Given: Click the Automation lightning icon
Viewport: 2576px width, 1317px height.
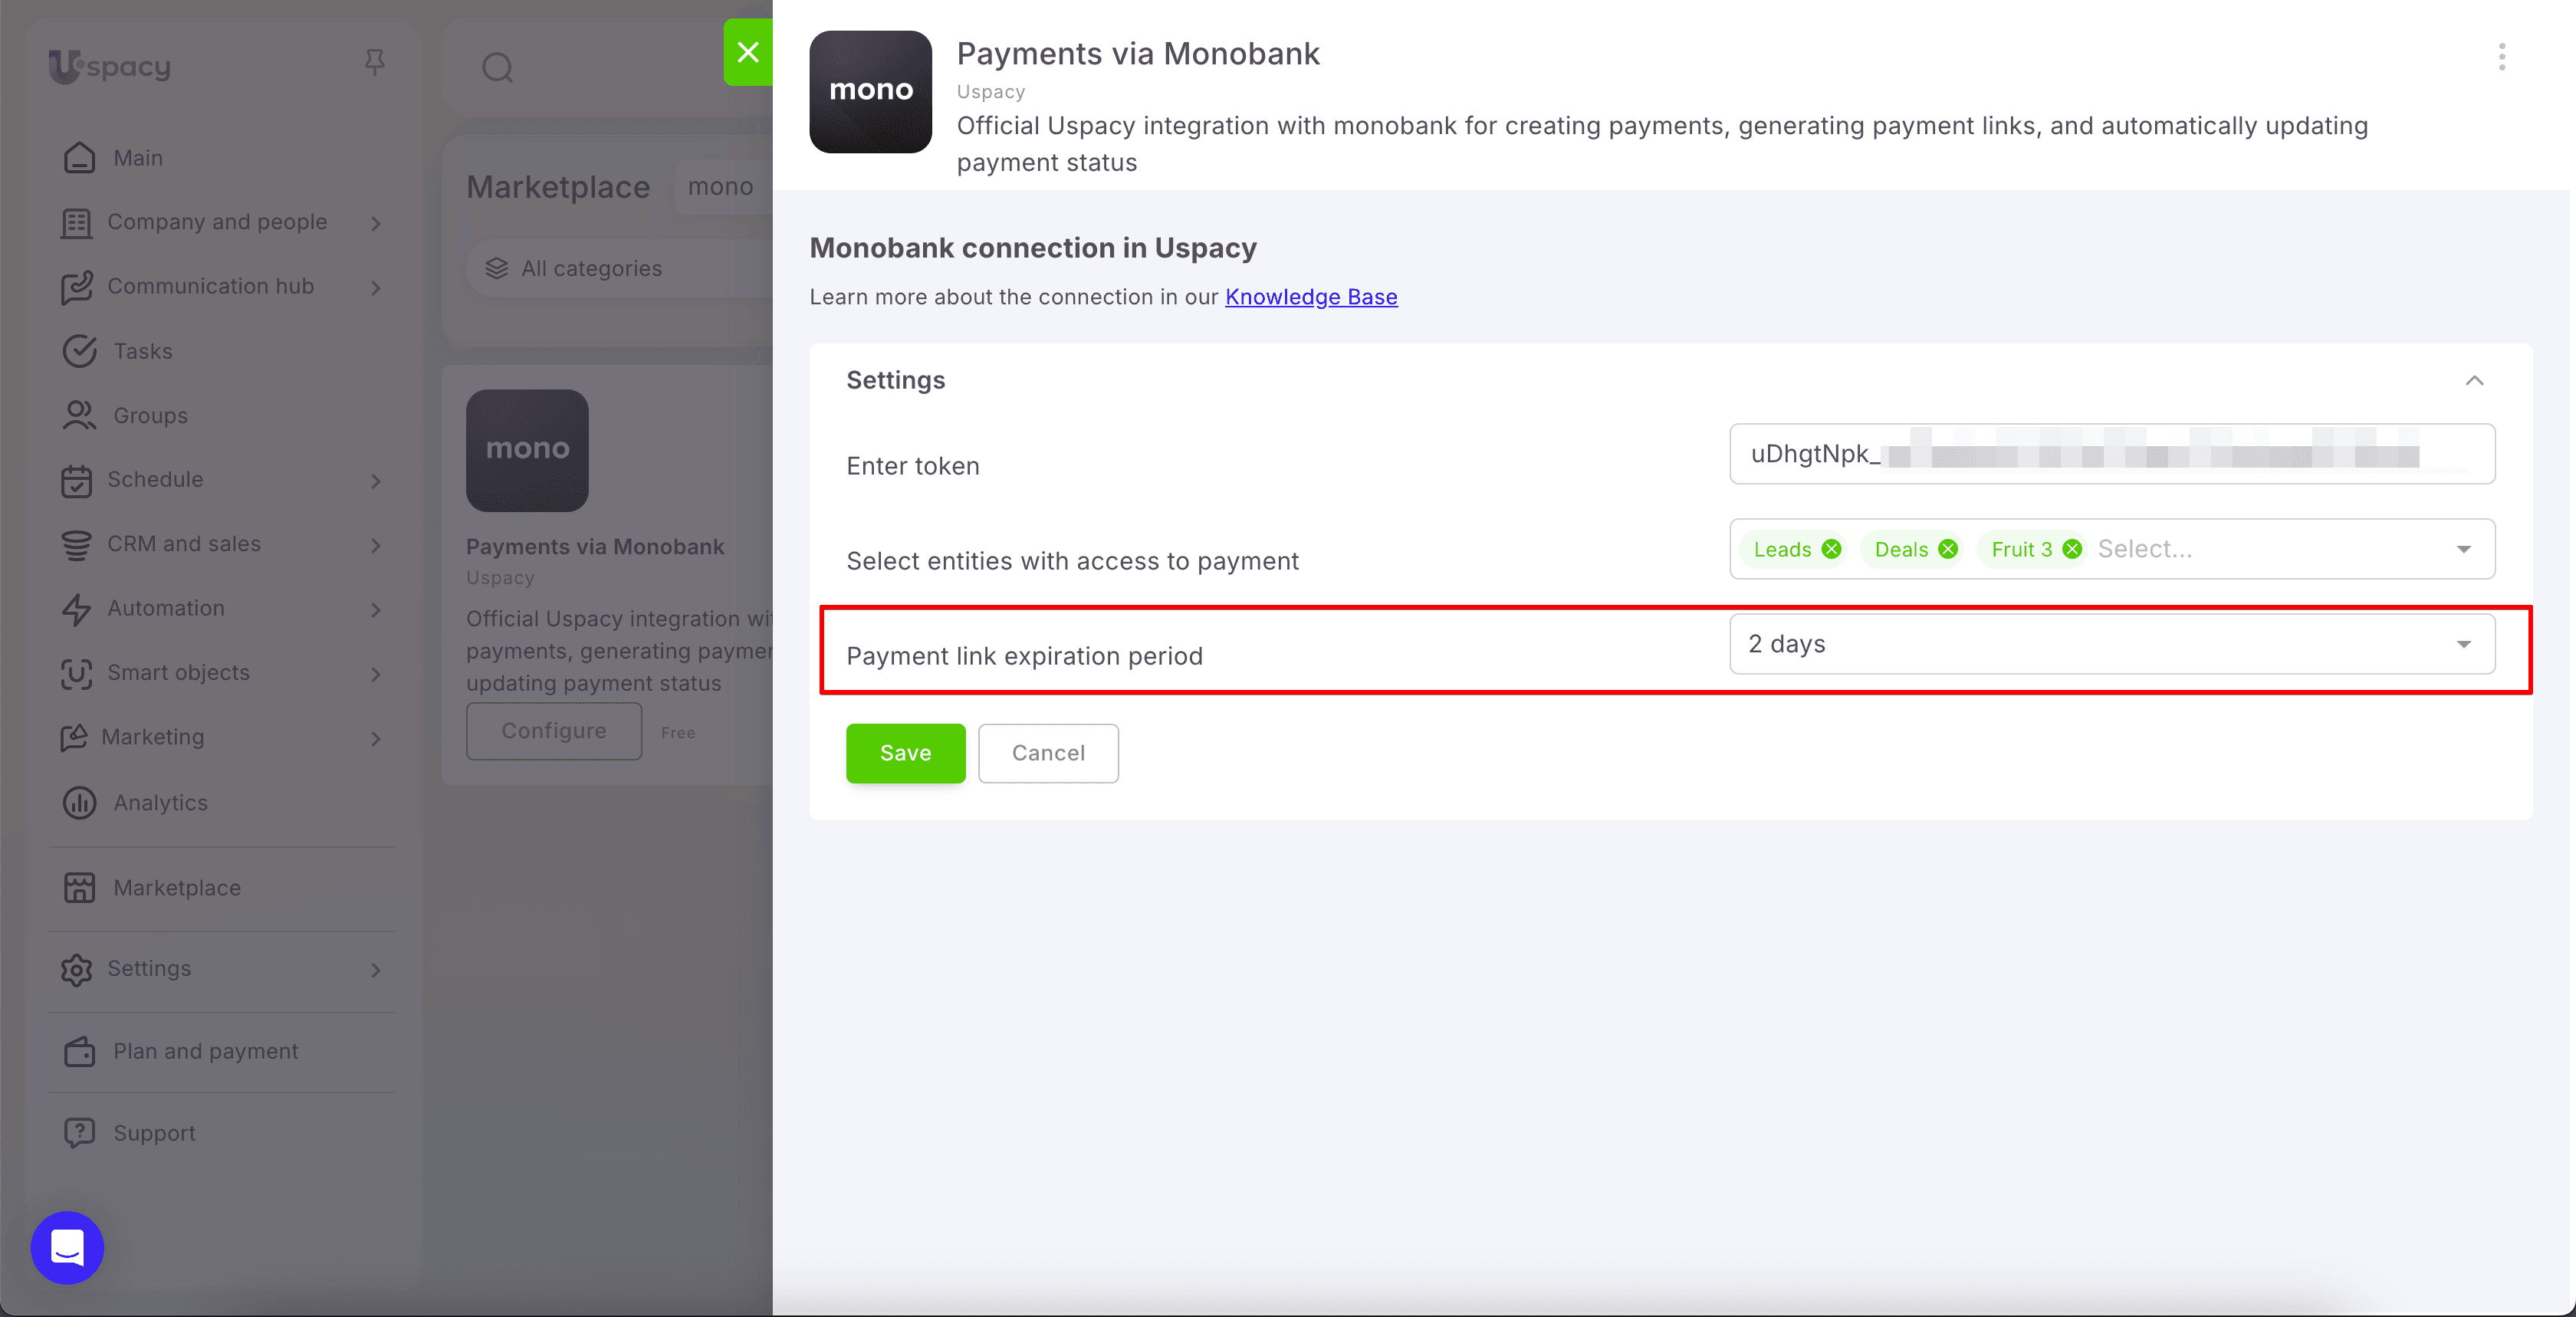Looking at the screenshot, I should point(76,609).
